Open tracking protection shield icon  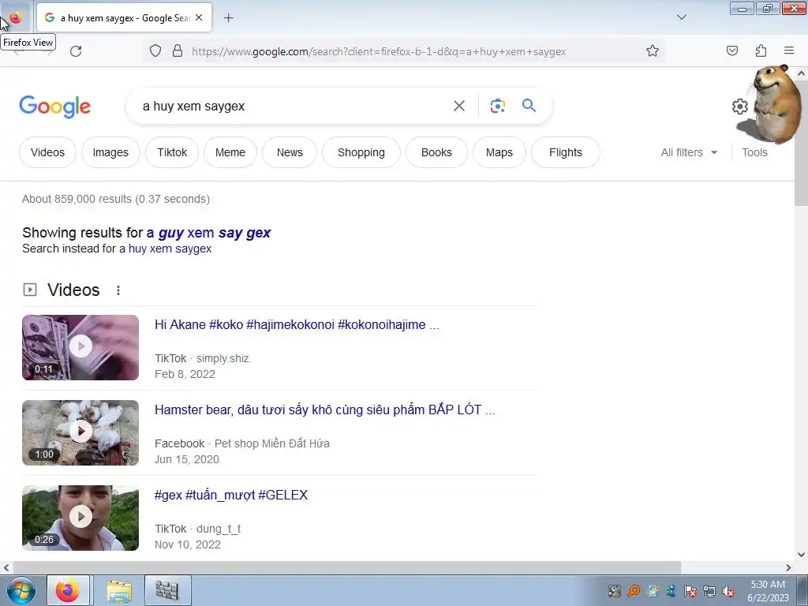(x=155, y=51)
